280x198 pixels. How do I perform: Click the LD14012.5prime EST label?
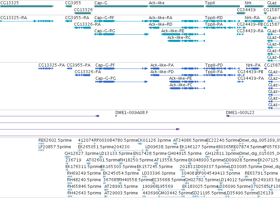(236, 180)
